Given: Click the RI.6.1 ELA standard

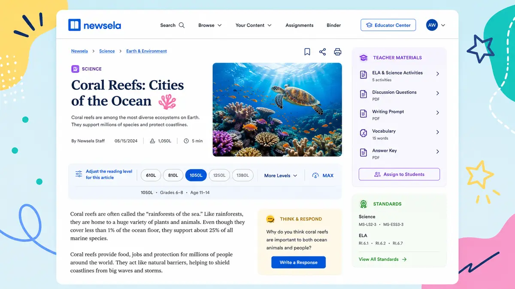Looking at the screenshot, I should (364, 244).
